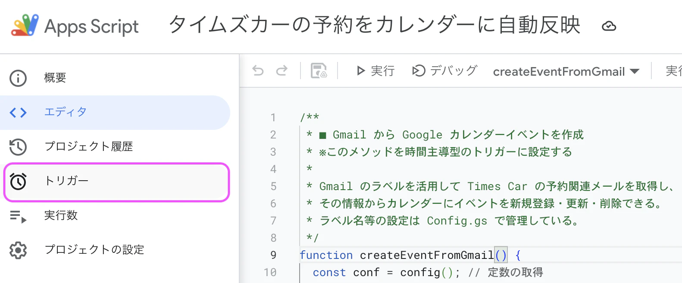Click the Apps Script logo icon

click(25, 25)
